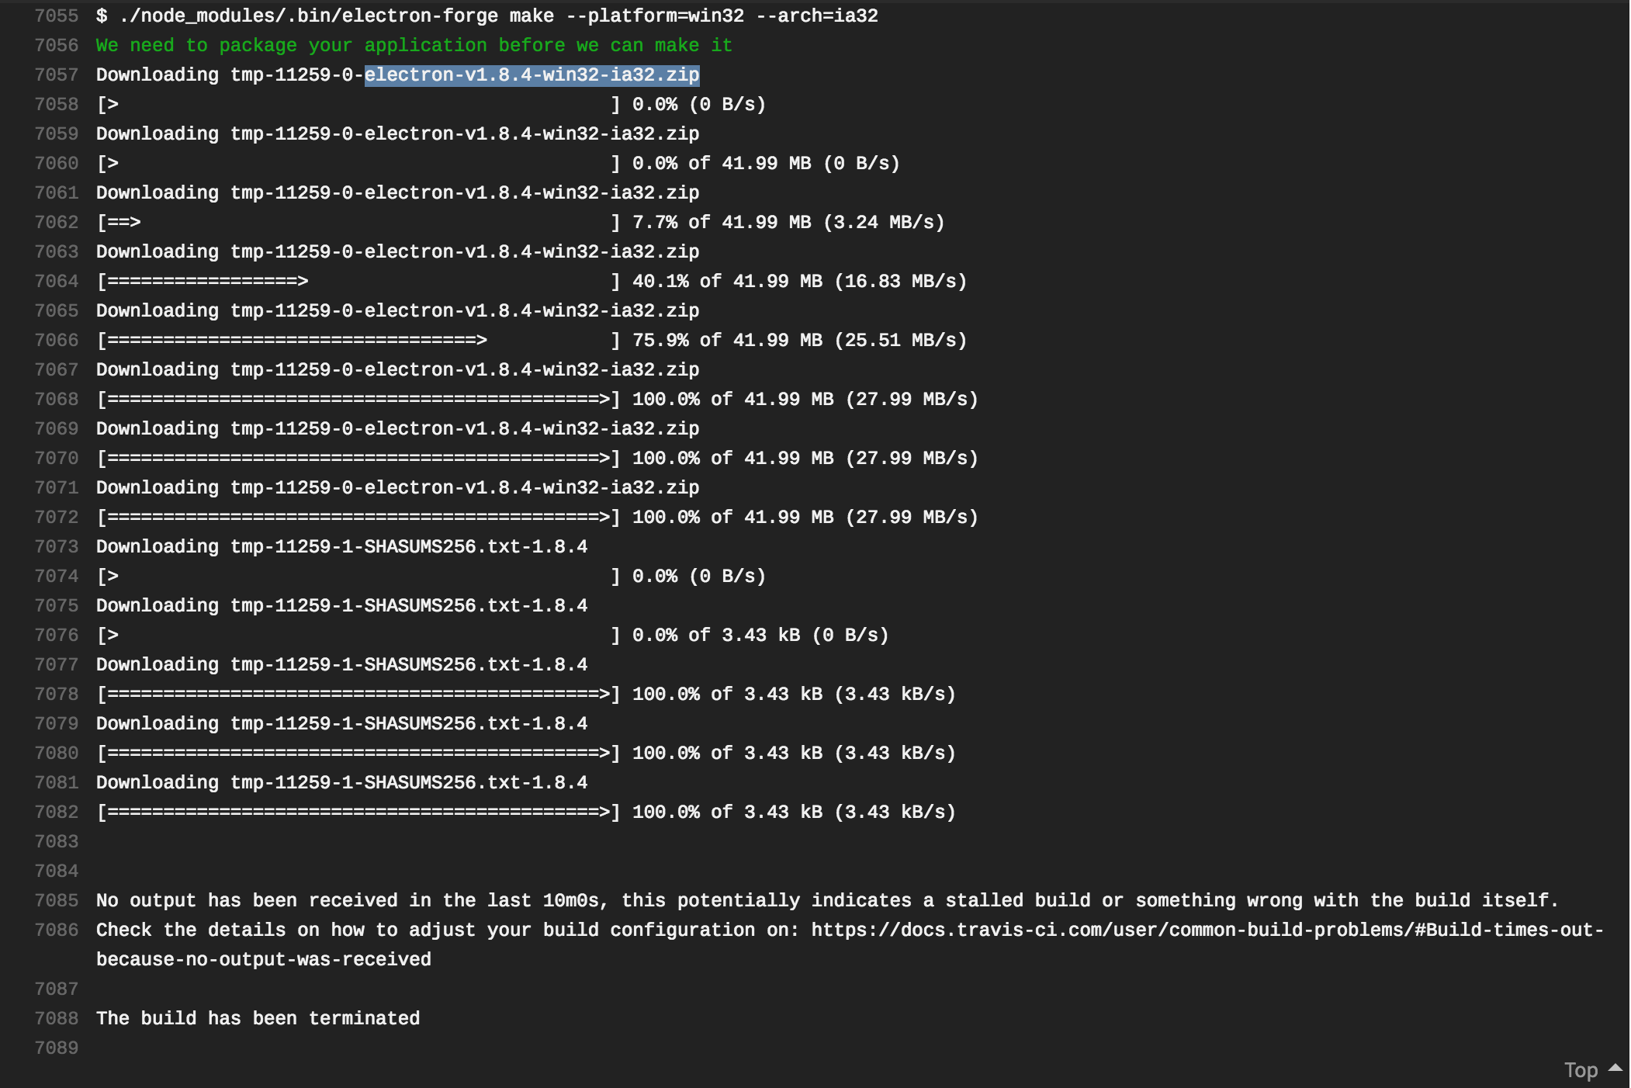Click 'The build has been terminated' line
1631x1088 pixels.
[258, 1018]
